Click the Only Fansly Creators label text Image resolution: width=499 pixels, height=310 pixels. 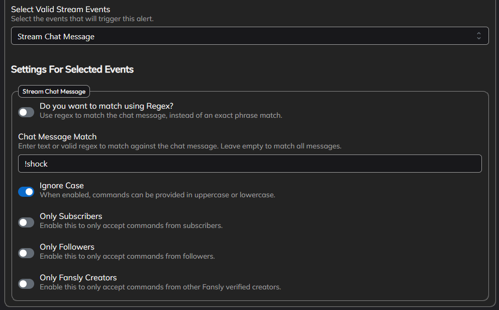(78, 277)
